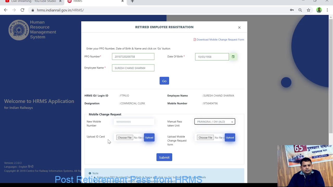Click the browser address bar URL
Viewport: 333px width, 187px height.
tap(60, 10)
